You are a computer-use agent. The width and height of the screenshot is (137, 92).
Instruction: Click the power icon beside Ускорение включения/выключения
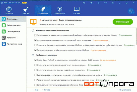tap(33, 30)
